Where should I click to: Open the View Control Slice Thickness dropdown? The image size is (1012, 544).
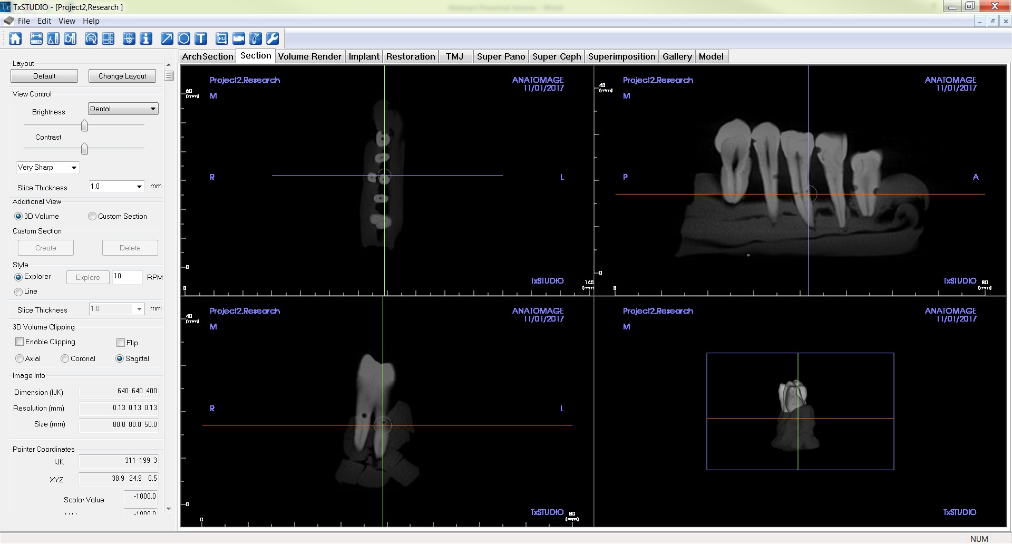point(116,187)
